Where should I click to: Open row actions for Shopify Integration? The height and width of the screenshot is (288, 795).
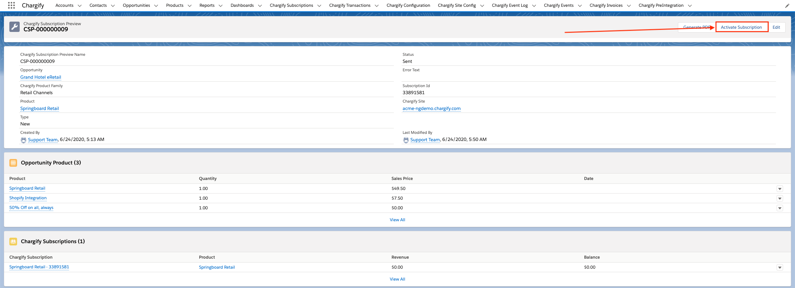780,198
